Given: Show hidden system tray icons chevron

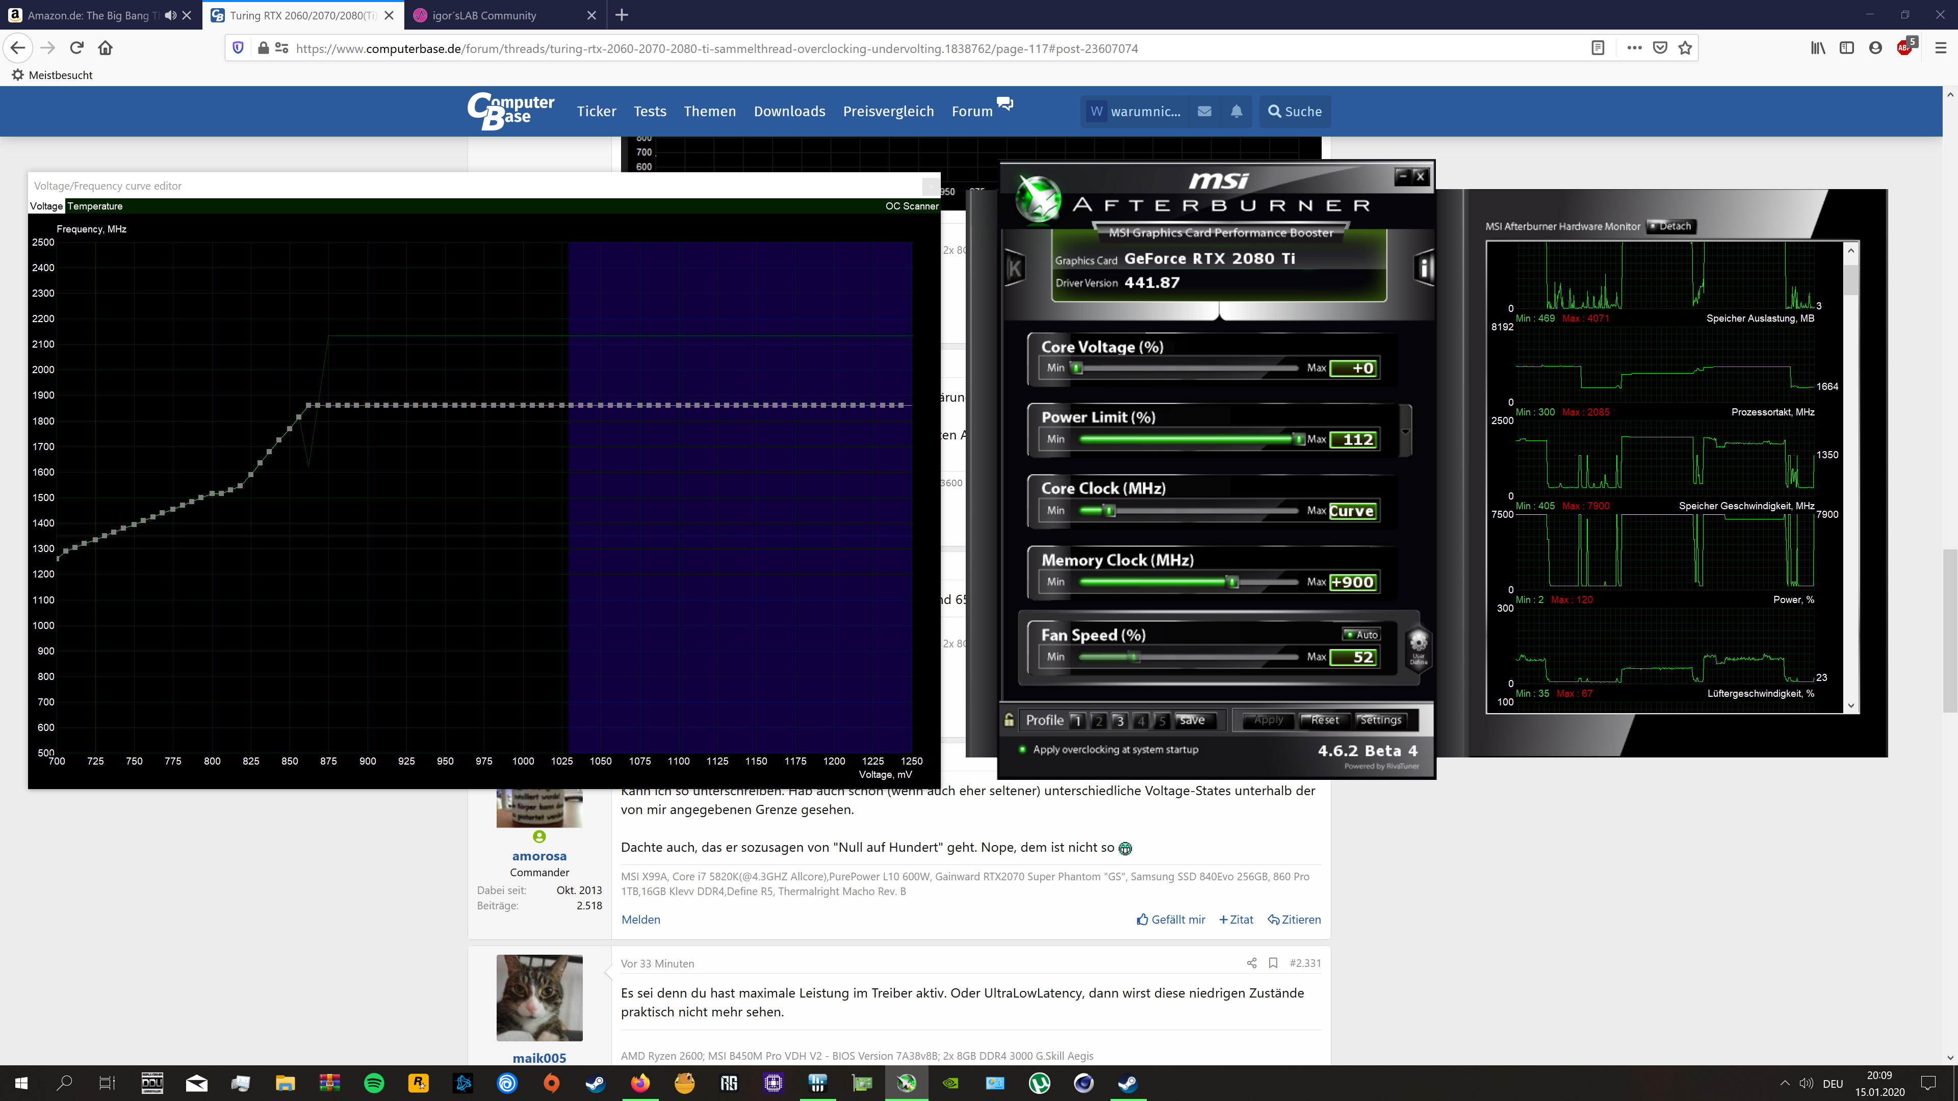Looking at the screenshot, I should point(1784,1083).
